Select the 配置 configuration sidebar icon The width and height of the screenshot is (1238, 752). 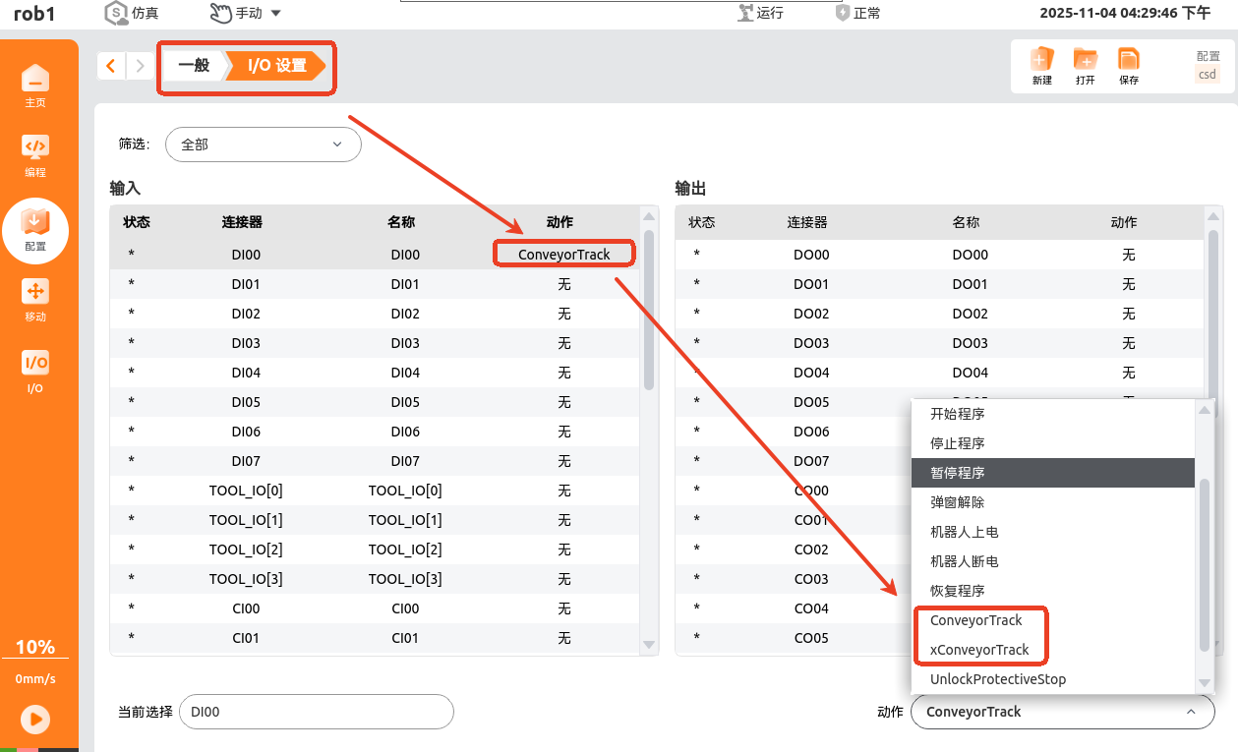[35, 229]
